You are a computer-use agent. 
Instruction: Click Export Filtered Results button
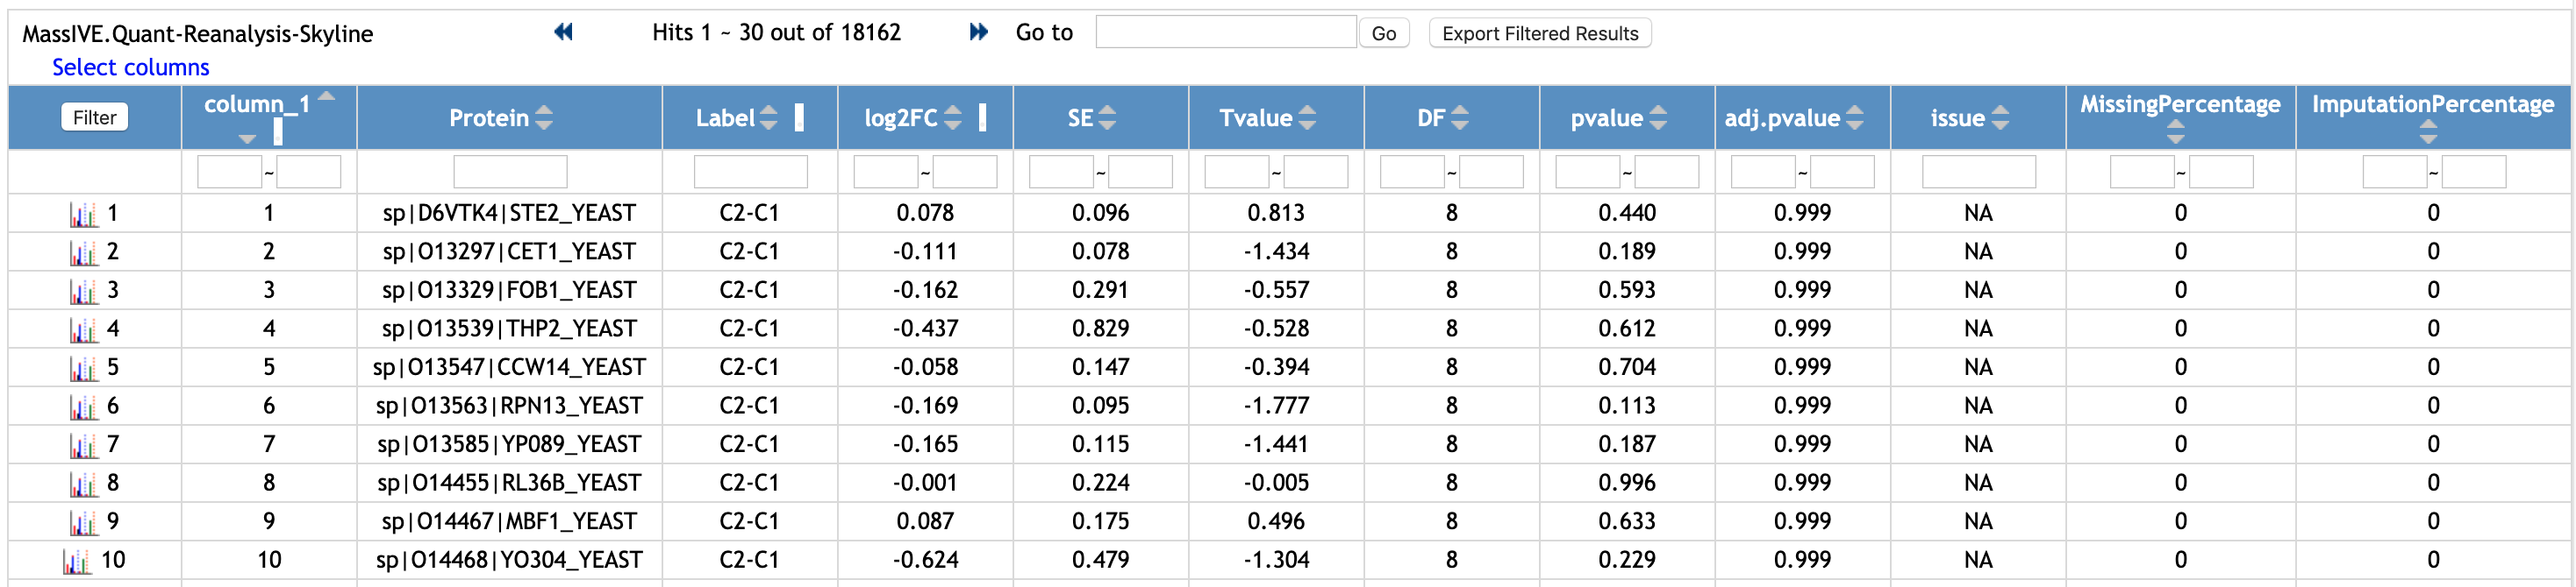(1539, 34)
